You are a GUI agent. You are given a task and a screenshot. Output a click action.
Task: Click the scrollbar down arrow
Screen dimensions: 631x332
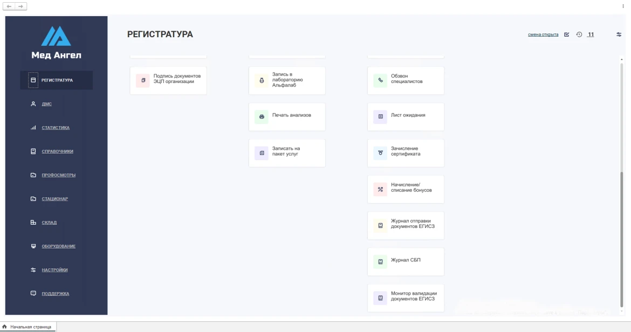(x=622, y=311)
